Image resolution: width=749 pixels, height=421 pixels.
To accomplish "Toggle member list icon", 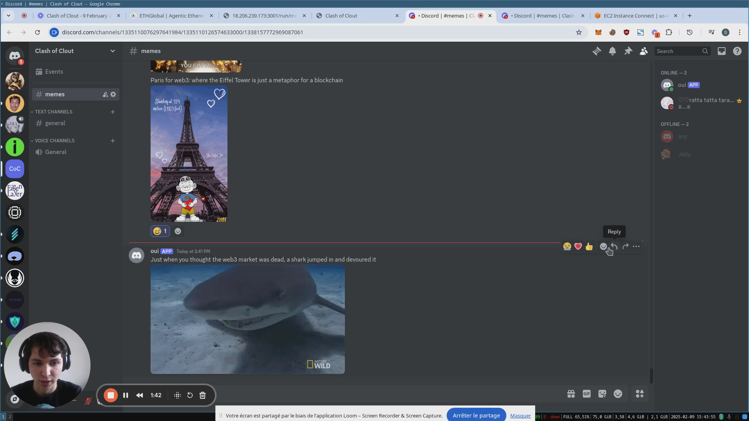I will click(x=644, y=51).
